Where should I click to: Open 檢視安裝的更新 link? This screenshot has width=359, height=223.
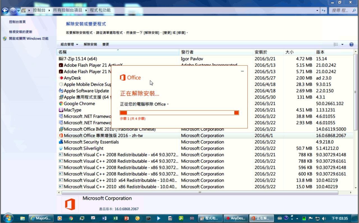pyautogui.click(x=20, y=32)
